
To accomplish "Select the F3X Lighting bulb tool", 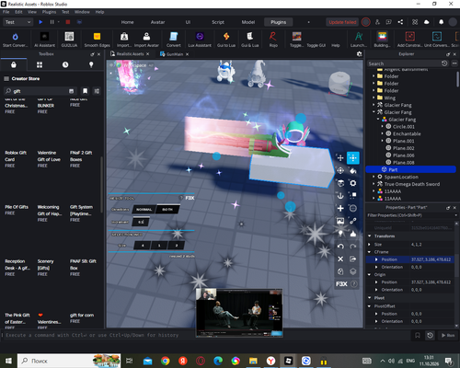I will tap(340, 234).
